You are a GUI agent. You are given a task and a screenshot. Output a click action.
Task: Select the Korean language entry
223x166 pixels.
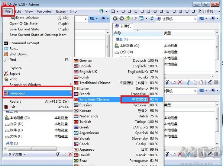click(x=118, y=111)
